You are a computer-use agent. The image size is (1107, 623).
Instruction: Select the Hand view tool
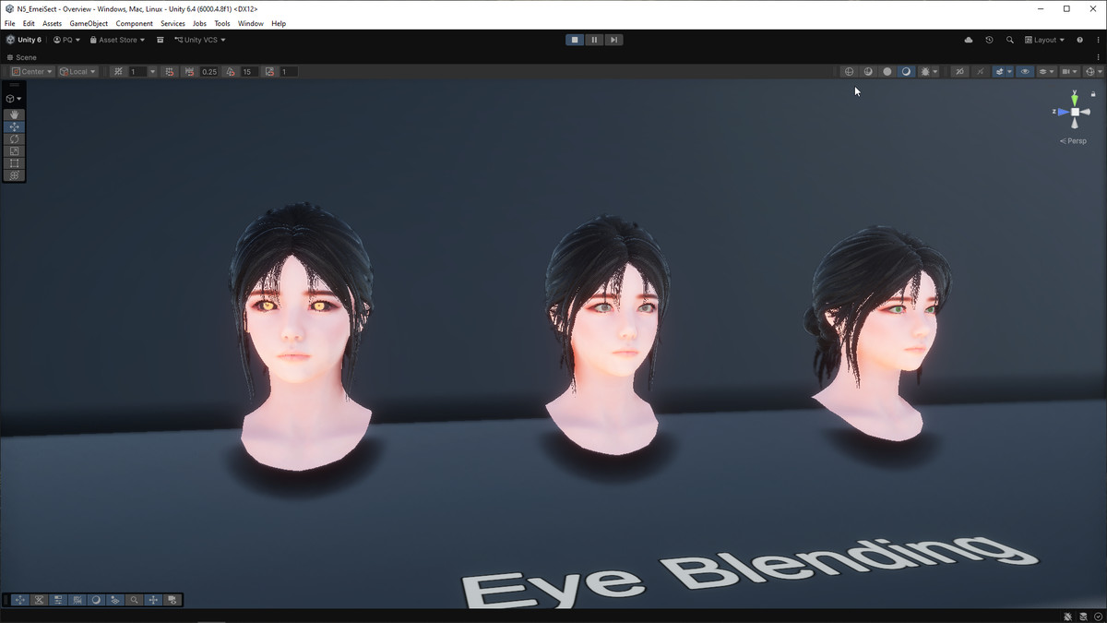click(x=14, y=114)
